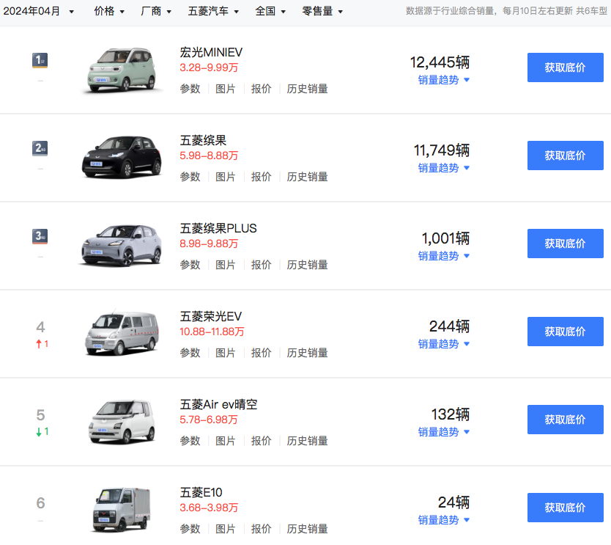View 报价 for 五菱荣光EV
This screenshot has width=611, height=545.
coord(262,353)
